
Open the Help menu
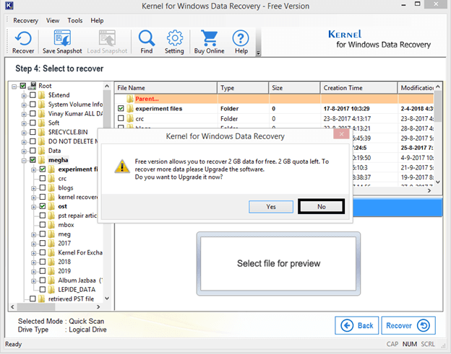(98, 21)
